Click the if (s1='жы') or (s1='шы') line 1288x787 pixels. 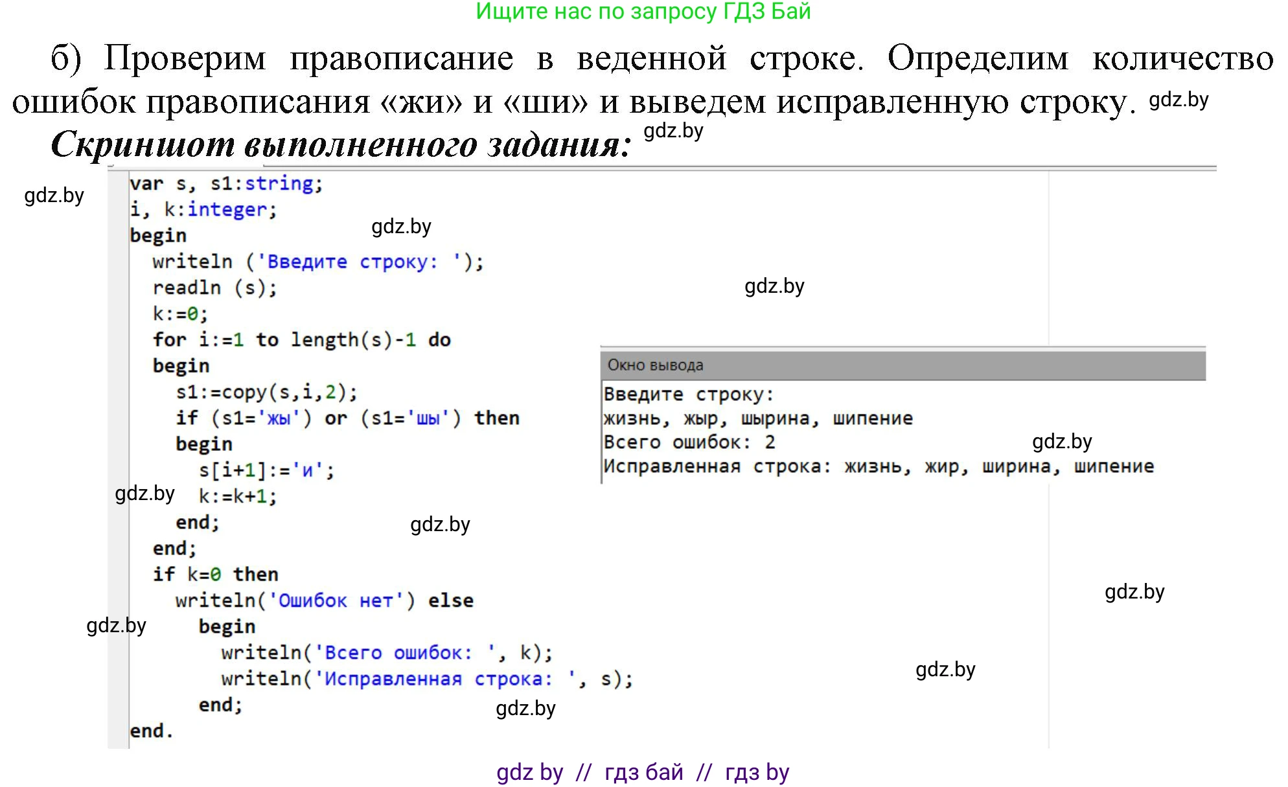[x=348, y=418]
